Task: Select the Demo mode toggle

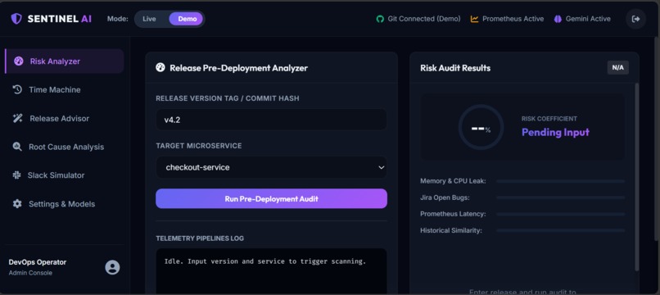Action: 187,19
